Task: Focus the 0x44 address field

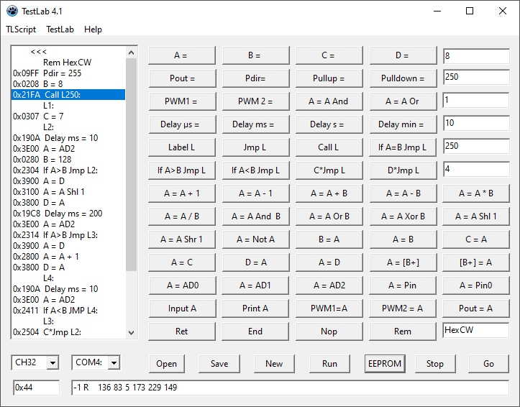Action: pyautogui.click(x=36, y=388)
